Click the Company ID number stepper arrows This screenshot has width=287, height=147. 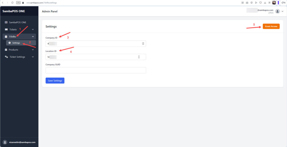click(143, 44)
